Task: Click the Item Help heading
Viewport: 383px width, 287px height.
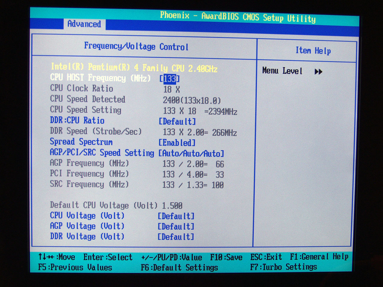Action: pos(313,51)
